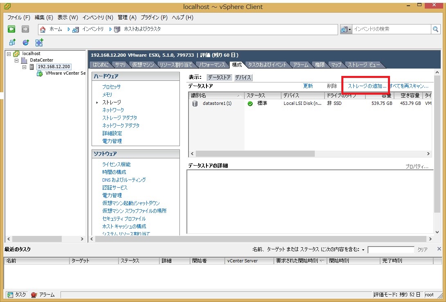Switch to the ストレージ ビュー tab
This screenshot has height=302, width=446.
pyautogui.click(x=364, y=65)
